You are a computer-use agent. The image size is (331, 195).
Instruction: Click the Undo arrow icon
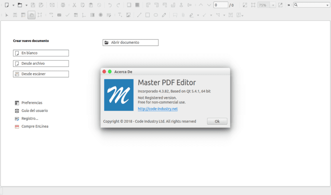(x=110, y=5)
